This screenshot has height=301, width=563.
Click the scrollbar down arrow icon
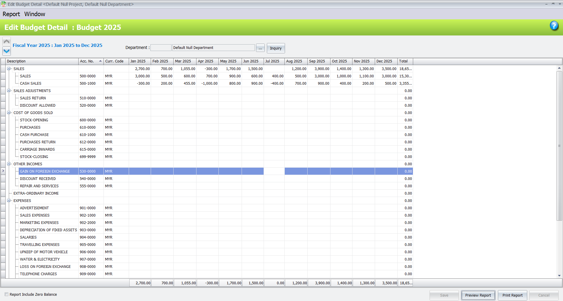tap(559, 275)
